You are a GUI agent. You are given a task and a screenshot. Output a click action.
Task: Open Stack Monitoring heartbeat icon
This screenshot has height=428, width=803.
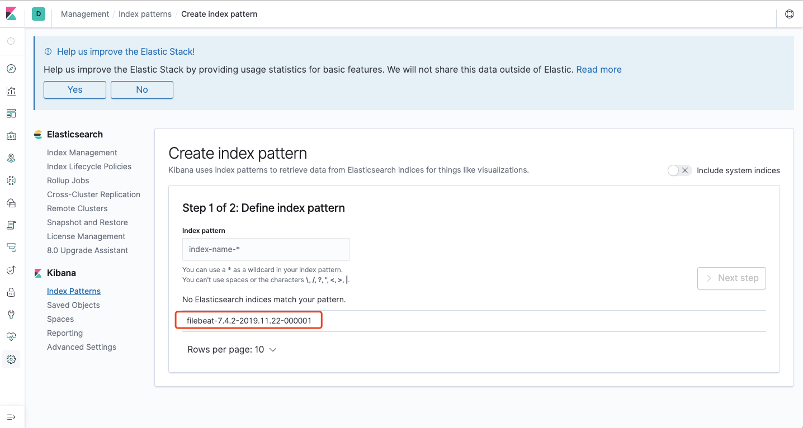click(11, 337)
